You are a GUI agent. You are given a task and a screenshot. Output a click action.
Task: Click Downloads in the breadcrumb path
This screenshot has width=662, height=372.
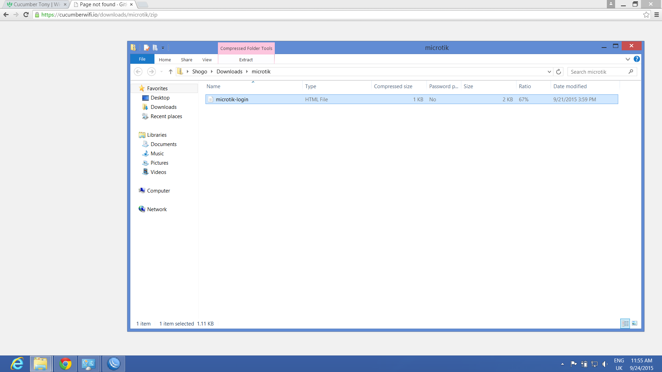coord(229,72)
